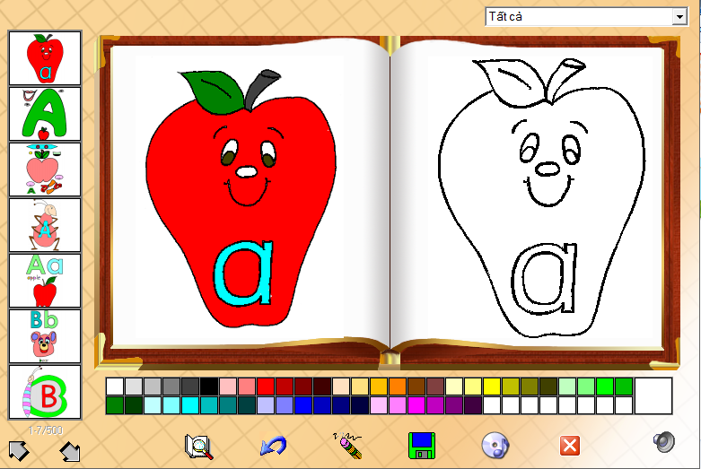Go to next thumbnail page arrow

(70, 450)
